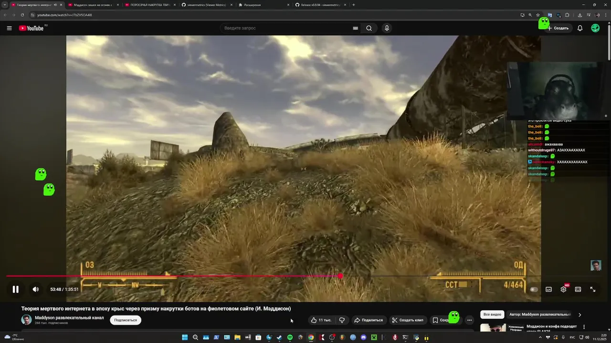Image resolution: width=611 pixels, height=343 pixels.
Task: Switch to theater mode
Action: coord(578,289)
